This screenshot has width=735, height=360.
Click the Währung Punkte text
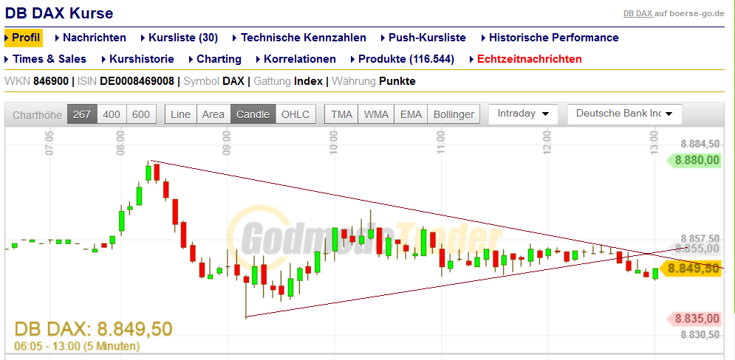point(374,81)
